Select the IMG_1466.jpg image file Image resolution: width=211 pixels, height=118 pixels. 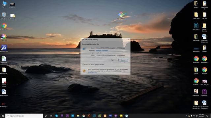204,82
